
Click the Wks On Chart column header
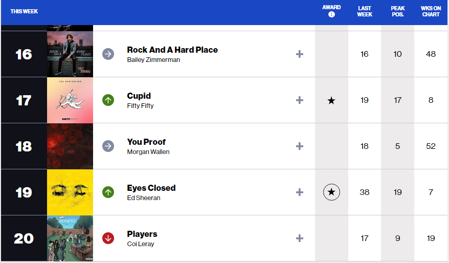coord(431,11)
